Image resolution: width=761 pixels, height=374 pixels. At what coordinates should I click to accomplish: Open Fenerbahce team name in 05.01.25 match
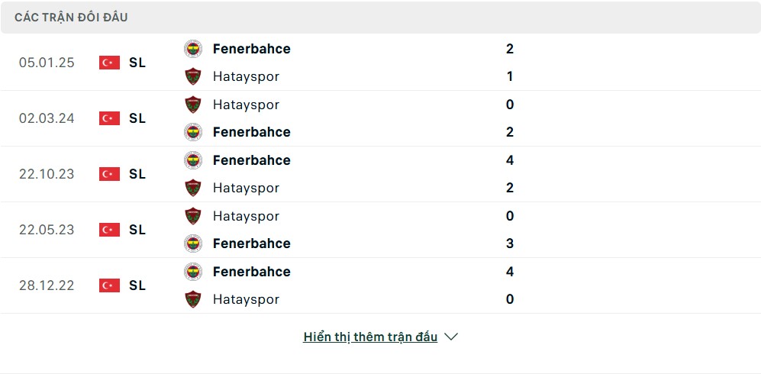click(251, 49)
